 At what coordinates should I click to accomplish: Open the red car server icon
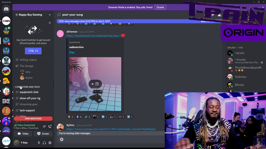(6, 71)
